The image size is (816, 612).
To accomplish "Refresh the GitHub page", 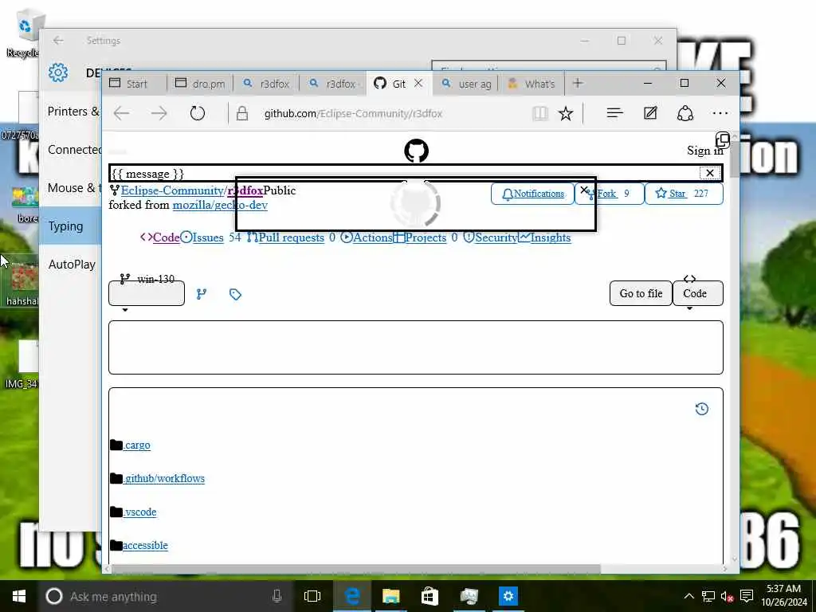I will 198,113.
